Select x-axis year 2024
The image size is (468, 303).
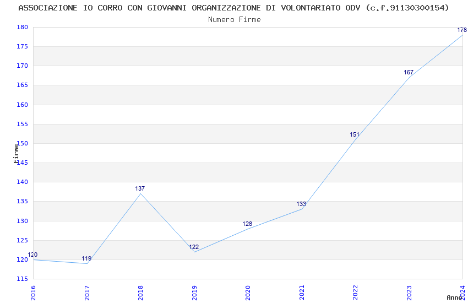click(x=463, y=293)
